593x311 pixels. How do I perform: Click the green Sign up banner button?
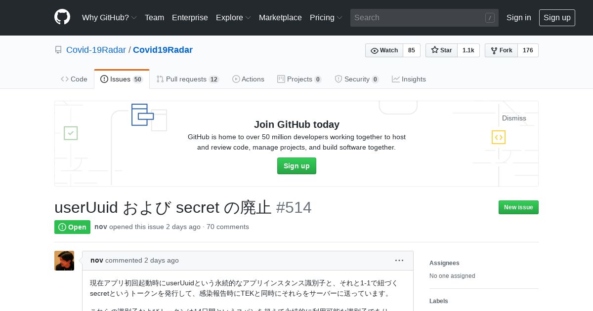click(x=296, y=166)
